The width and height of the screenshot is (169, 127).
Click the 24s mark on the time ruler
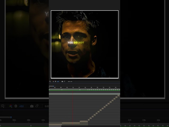click(x=110, y=87)
